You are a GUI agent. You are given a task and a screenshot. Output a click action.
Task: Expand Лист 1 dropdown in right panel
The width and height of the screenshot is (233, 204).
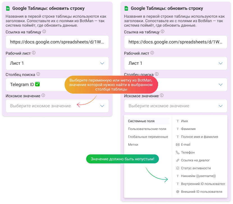(176, 63)
